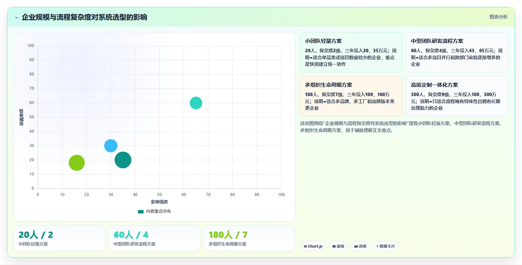The image size is (522, 265).
Task: Click the main title 企业规模与流程复杂度对系统选型的影响
Action: coord(84,17)
